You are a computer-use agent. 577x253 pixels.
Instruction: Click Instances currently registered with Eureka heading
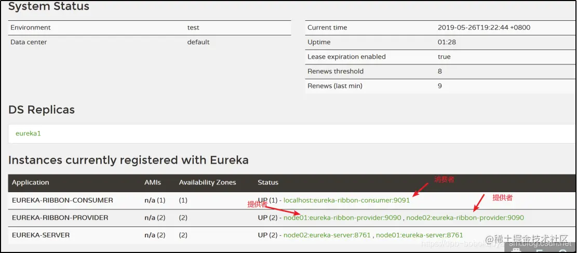click(x=128, y=160)
